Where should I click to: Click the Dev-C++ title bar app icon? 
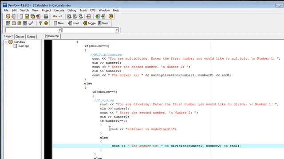click(x=5, y=5)
